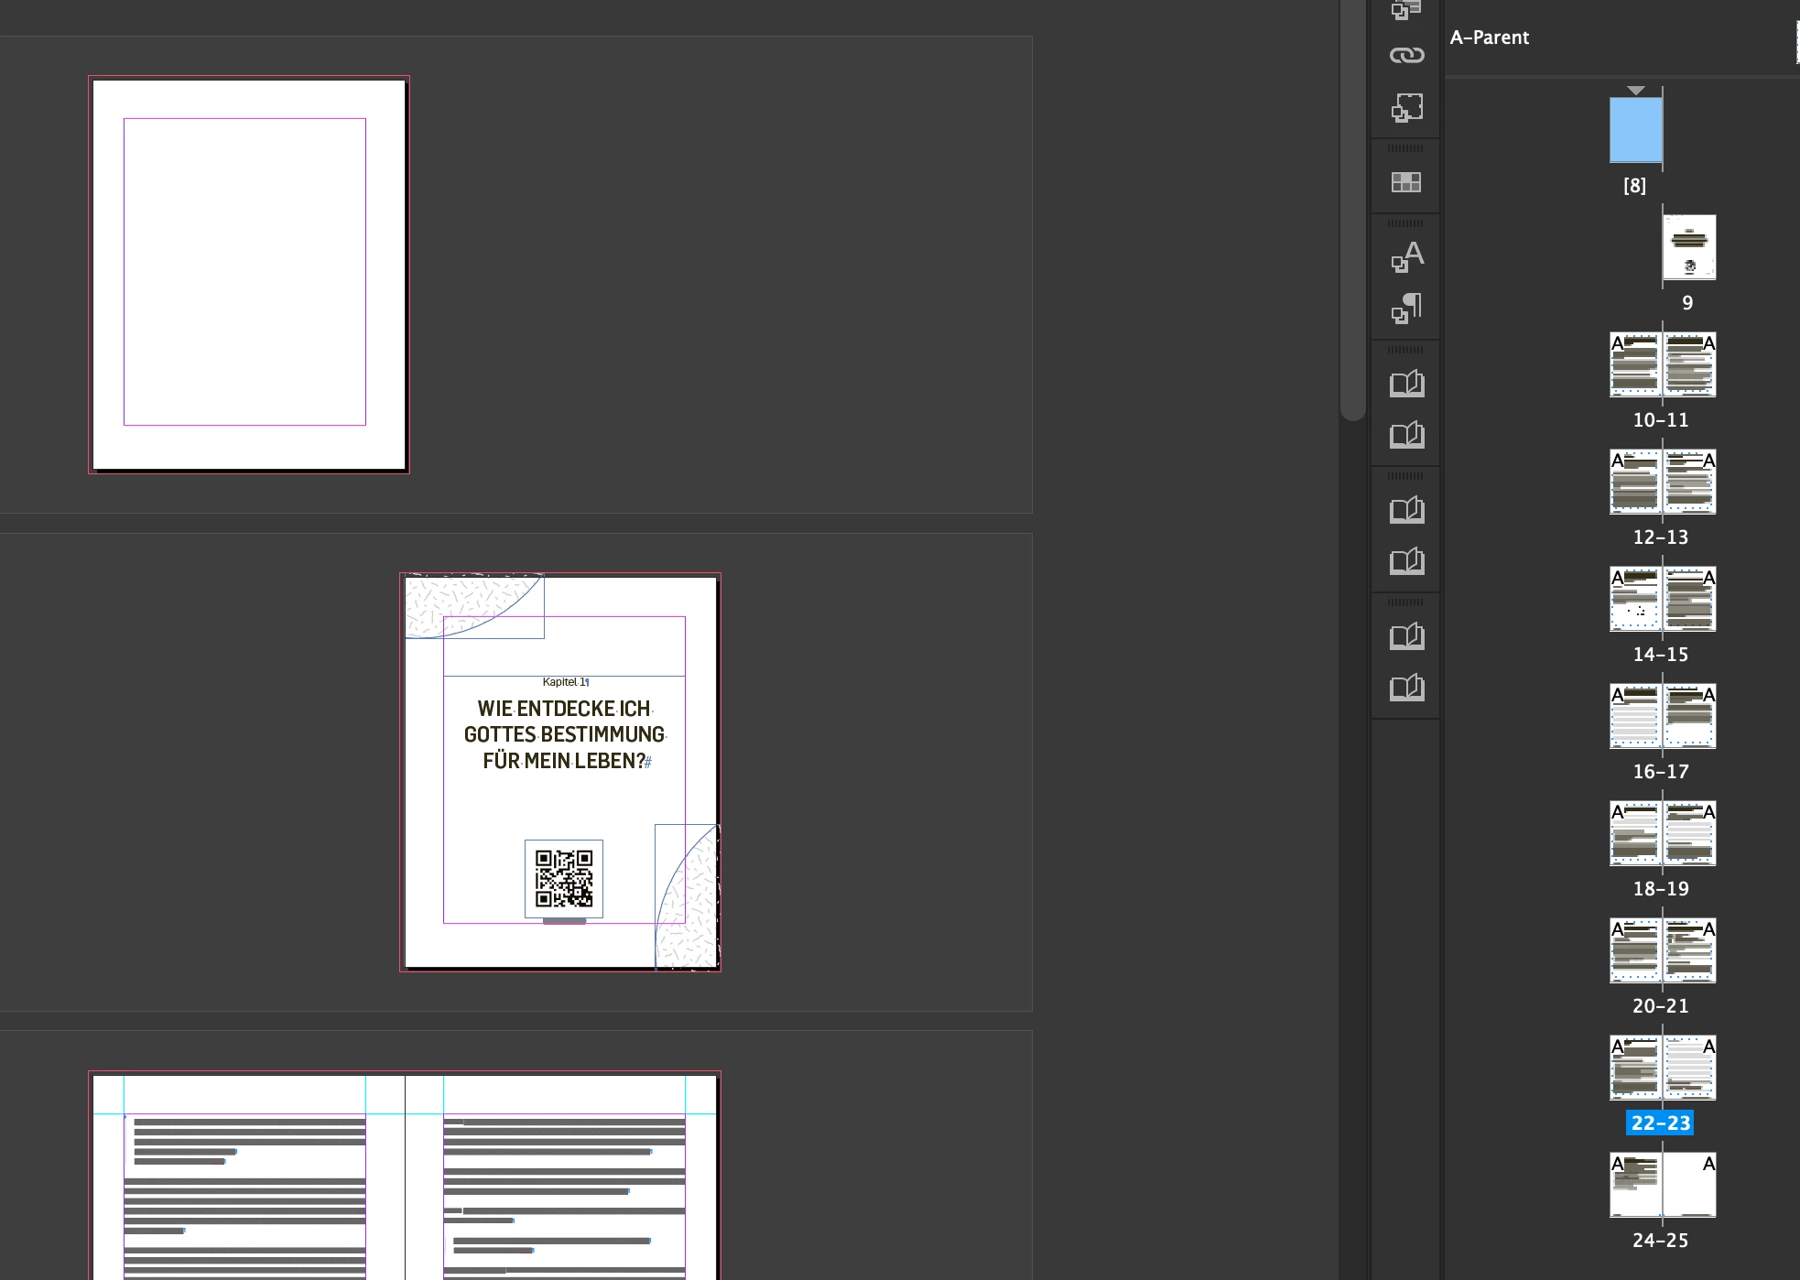Open the Swatches panel grid icon
This screenshot has width=1800, height=1280.
[1406, 182]
